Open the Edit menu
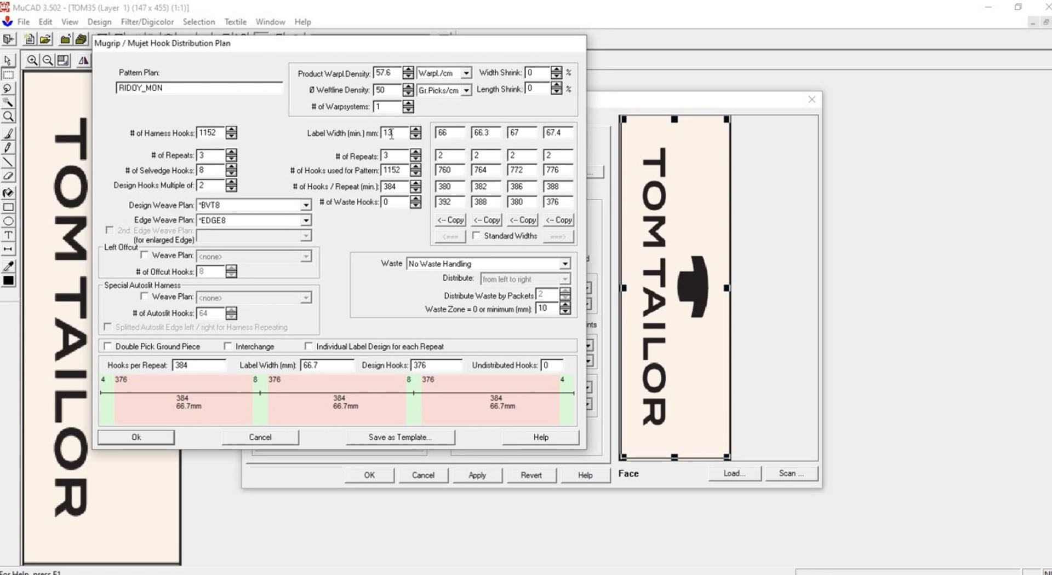Screen dimensions: 1052x575 [x=45, y=22]
